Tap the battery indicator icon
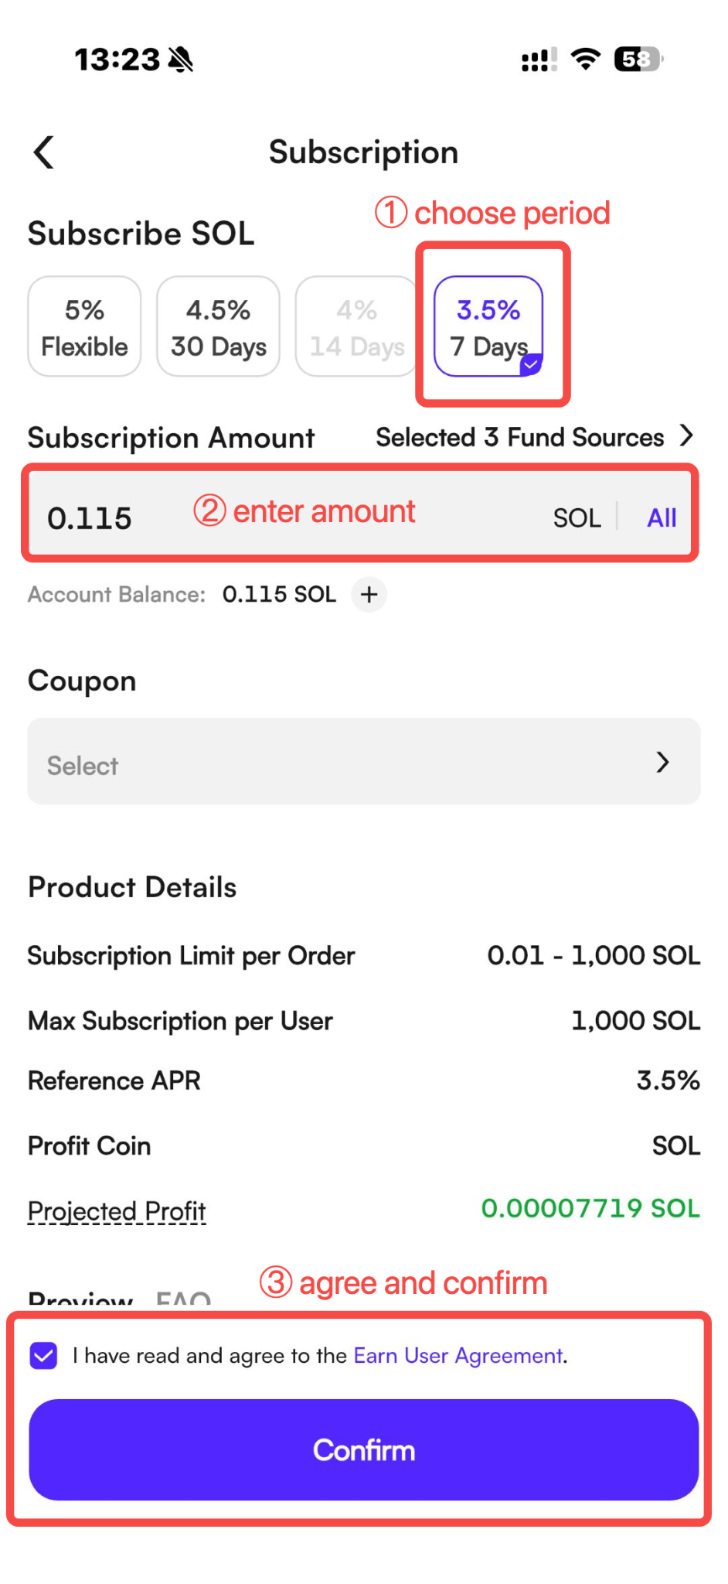Screen dimensions: 728x1584 (638, 59)
